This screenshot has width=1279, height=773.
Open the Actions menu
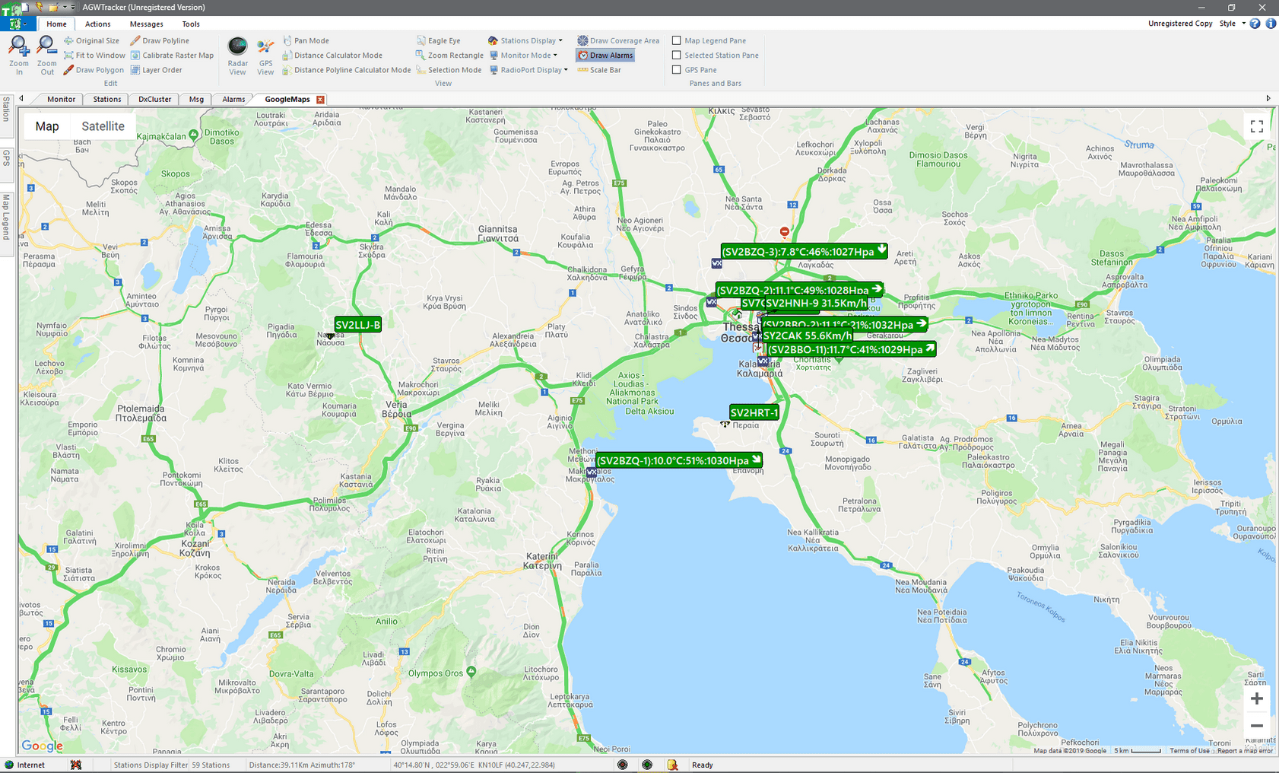(x=97, y=24)
